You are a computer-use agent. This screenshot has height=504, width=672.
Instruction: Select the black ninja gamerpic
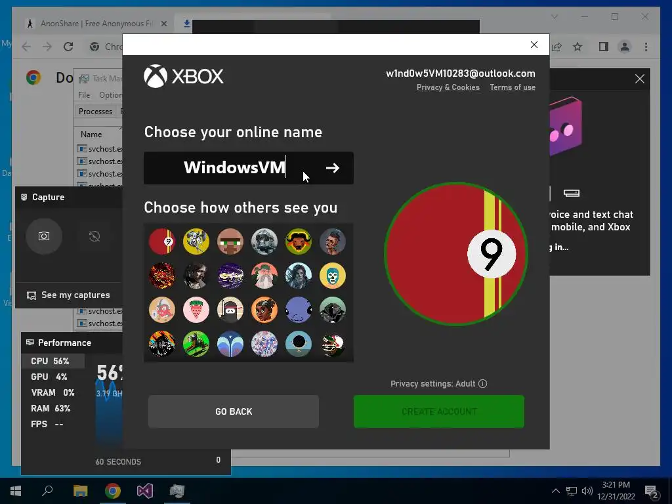(230, 310)
